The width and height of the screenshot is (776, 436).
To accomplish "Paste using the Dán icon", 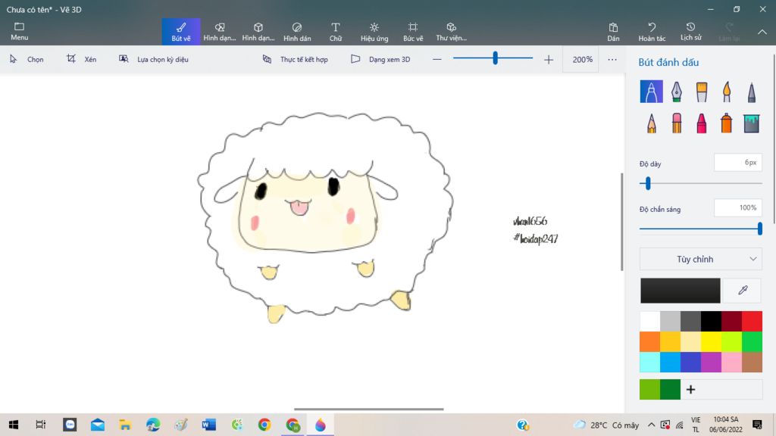I will [x=613, y=32].
